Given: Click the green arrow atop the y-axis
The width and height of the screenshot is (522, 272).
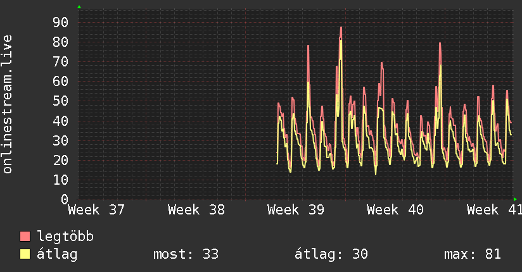Looking at the screenshot, I should [x=79, y=7].
